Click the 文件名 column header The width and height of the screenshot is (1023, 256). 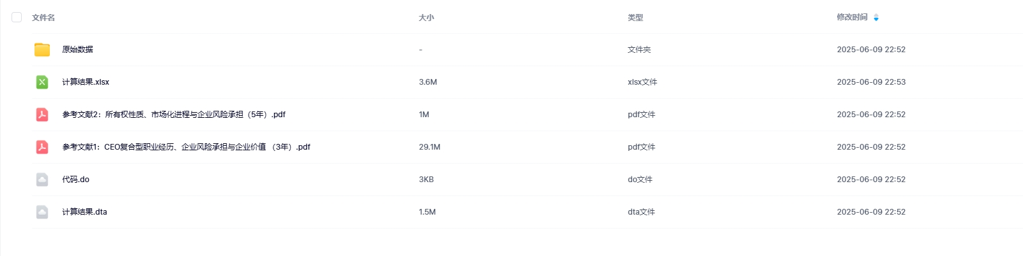click(43, 18)
